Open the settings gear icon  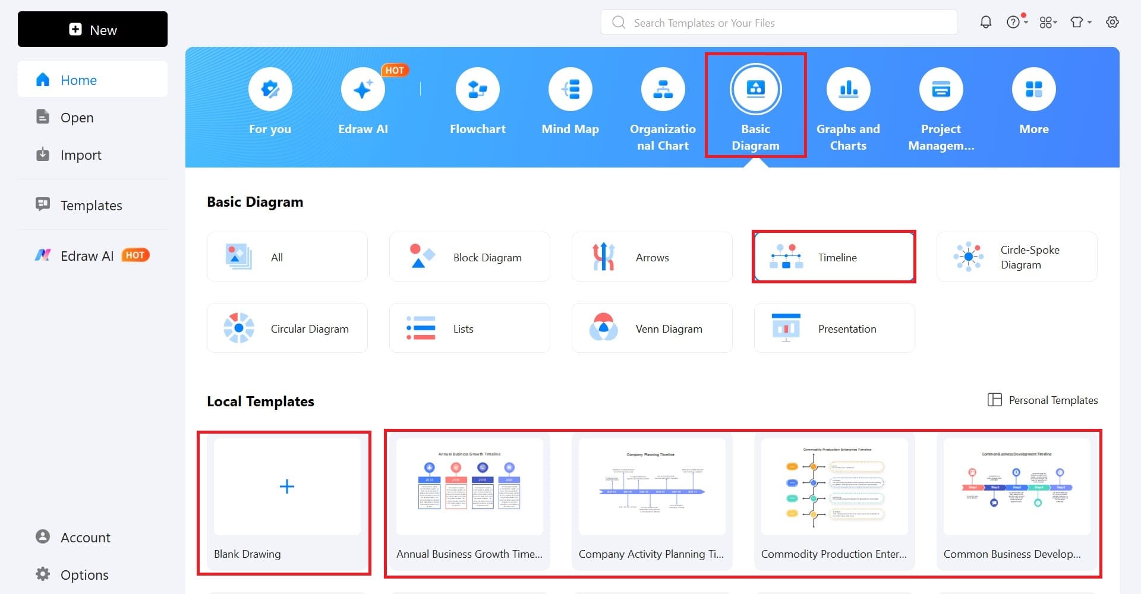pos(1112,23)
